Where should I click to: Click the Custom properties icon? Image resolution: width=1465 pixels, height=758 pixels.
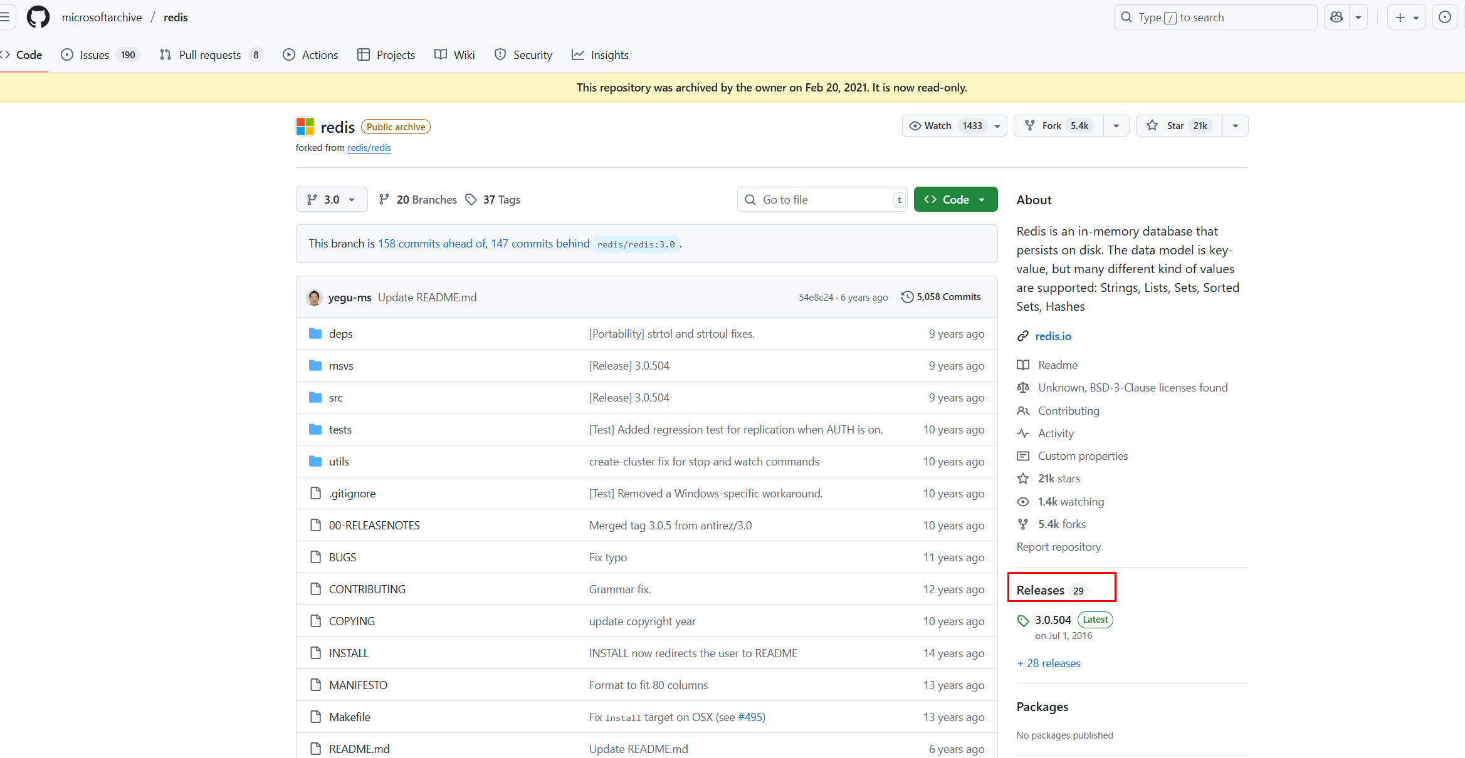[1023, 455]
